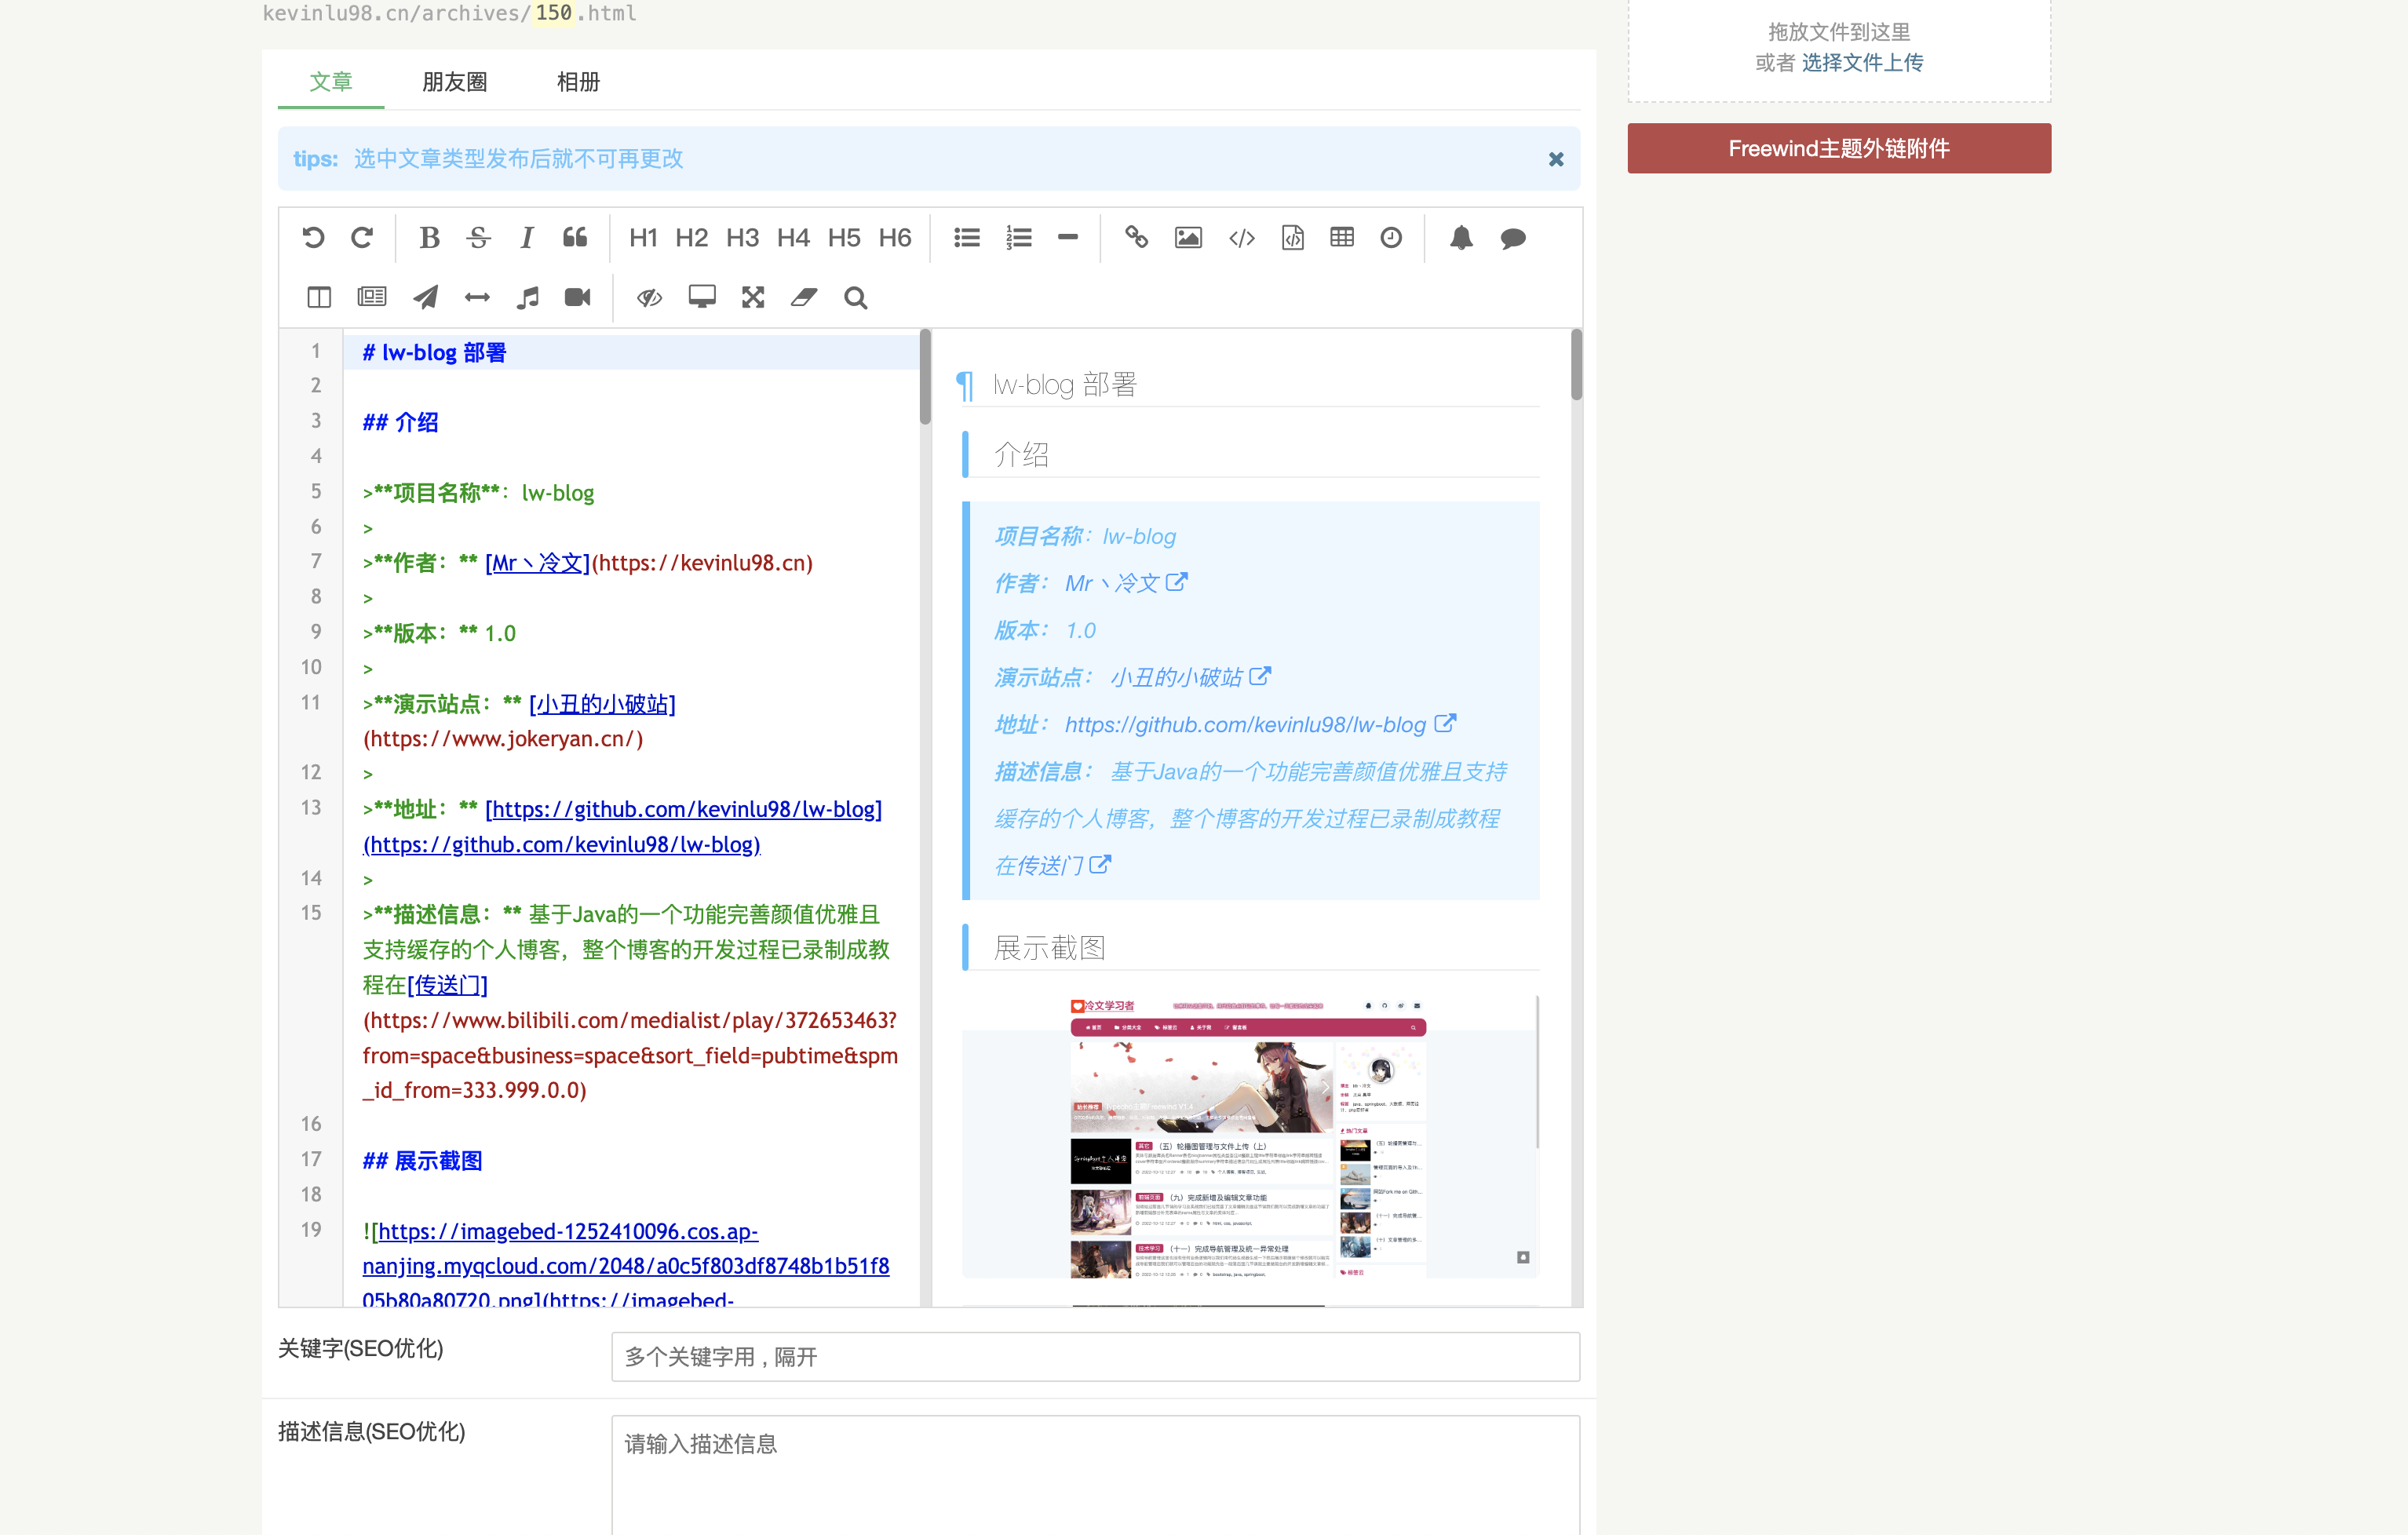Insert a blockquote with quote icon
This screenshot has width=2408, height=1535.
[575, 238]
